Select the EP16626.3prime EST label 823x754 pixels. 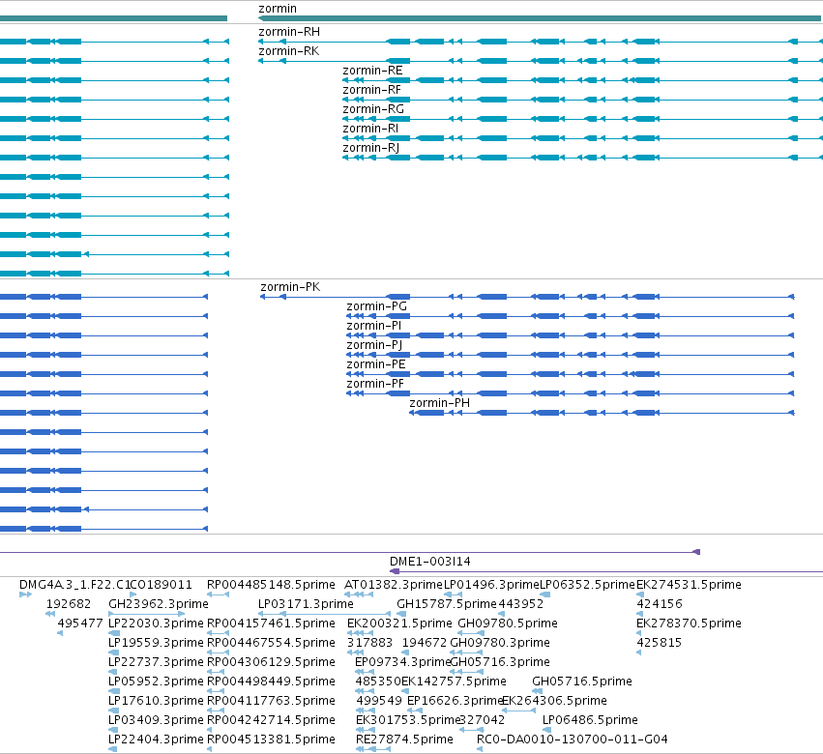click(456, 702)
